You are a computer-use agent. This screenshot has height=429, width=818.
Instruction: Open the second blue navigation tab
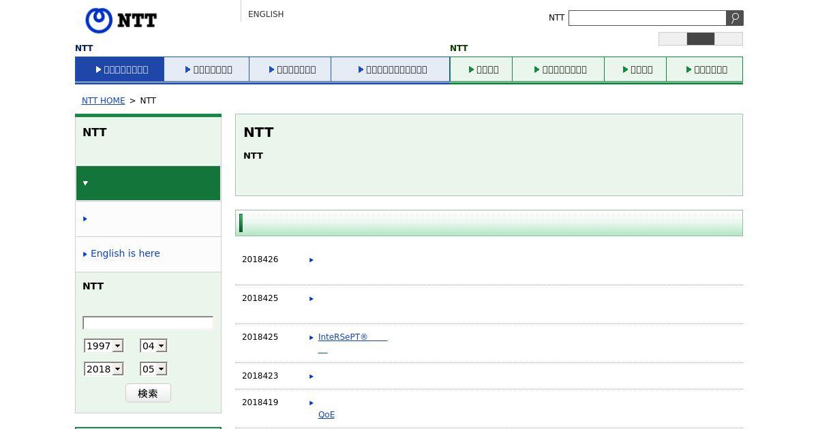tap(207, 69)
